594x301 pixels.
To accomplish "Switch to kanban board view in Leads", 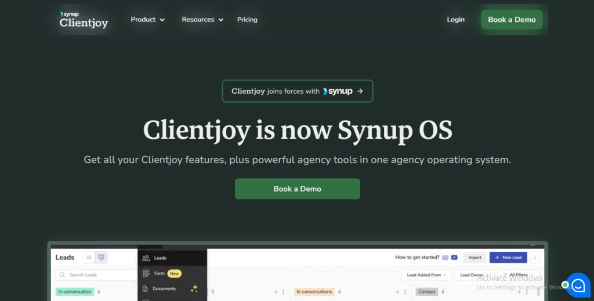I will click(101, 258).
